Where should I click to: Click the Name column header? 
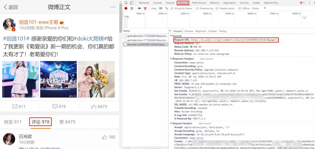(146, 31)
